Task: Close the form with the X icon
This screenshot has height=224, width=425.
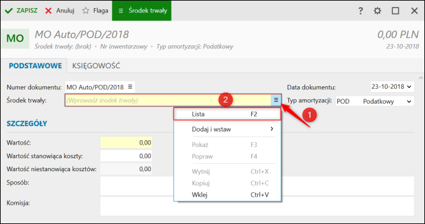Action: [414, 11]
